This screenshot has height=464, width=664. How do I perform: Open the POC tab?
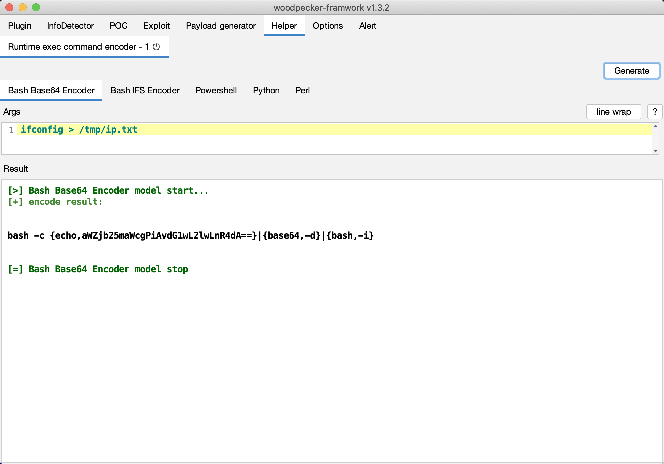click(119, 26)
